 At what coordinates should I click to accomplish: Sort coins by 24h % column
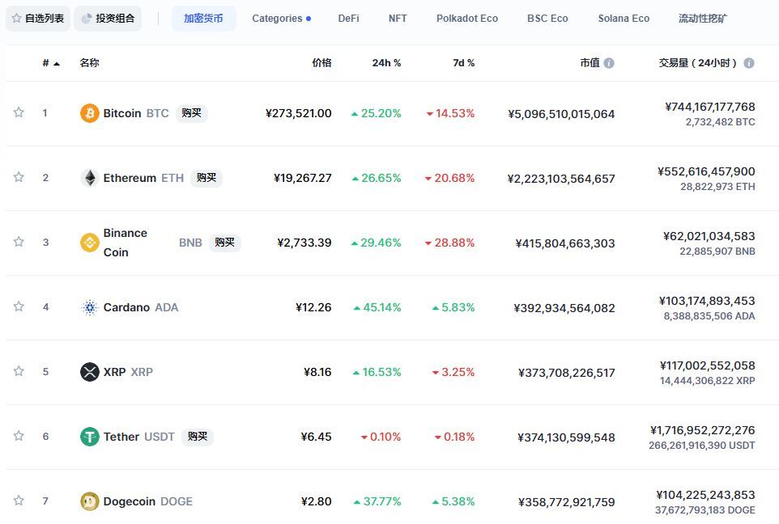(386, 63)
